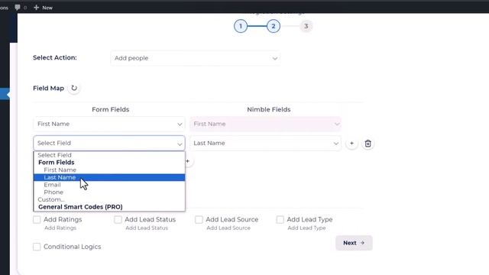Choose Custom... from the dropdown list
The height and width of the screenshot is (275, 489).
click(x=109, y=199)
